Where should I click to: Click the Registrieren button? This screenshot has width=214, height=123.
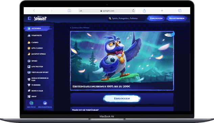click(x=176, y=18)
